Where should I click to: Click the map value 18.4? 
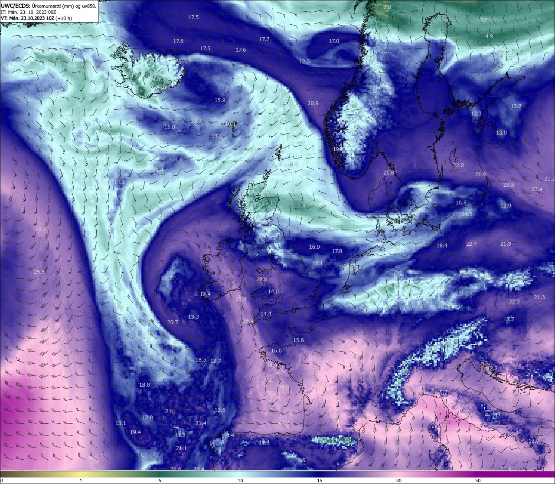[x=442, y=246]
